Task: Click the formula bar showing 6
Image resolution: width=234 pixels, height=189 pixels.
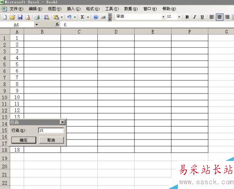Action: 147,25
